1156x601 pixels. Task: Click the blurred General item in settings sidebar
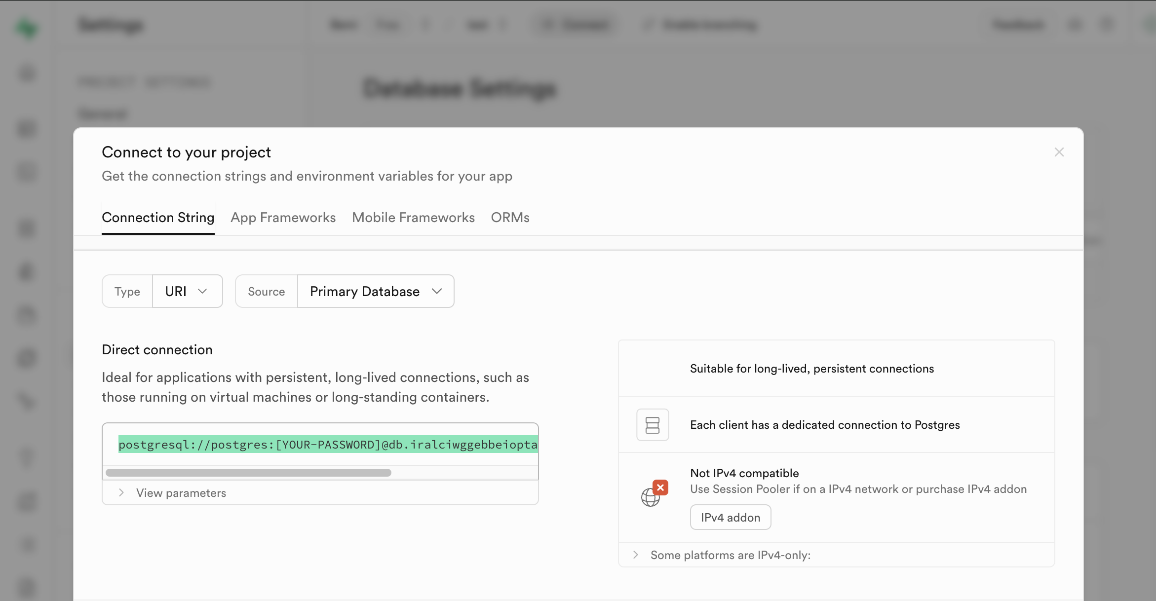(103, 114)
